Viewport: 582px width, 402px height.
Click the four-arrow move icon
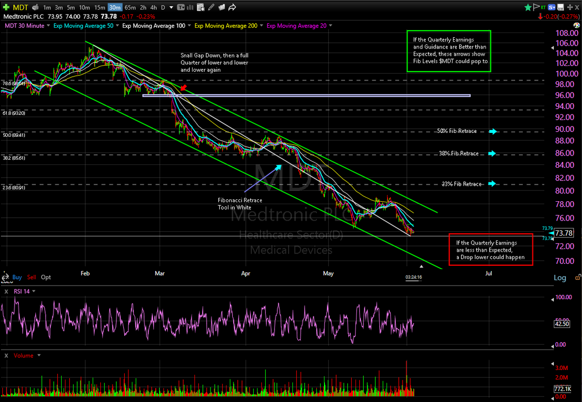(x=570, y=7)
